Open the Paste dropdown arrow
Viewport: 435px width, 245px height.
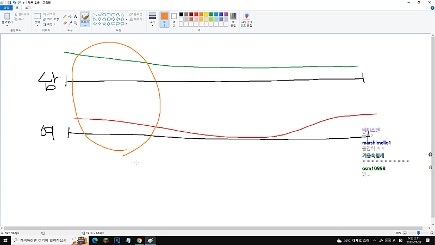click(7, 24)
